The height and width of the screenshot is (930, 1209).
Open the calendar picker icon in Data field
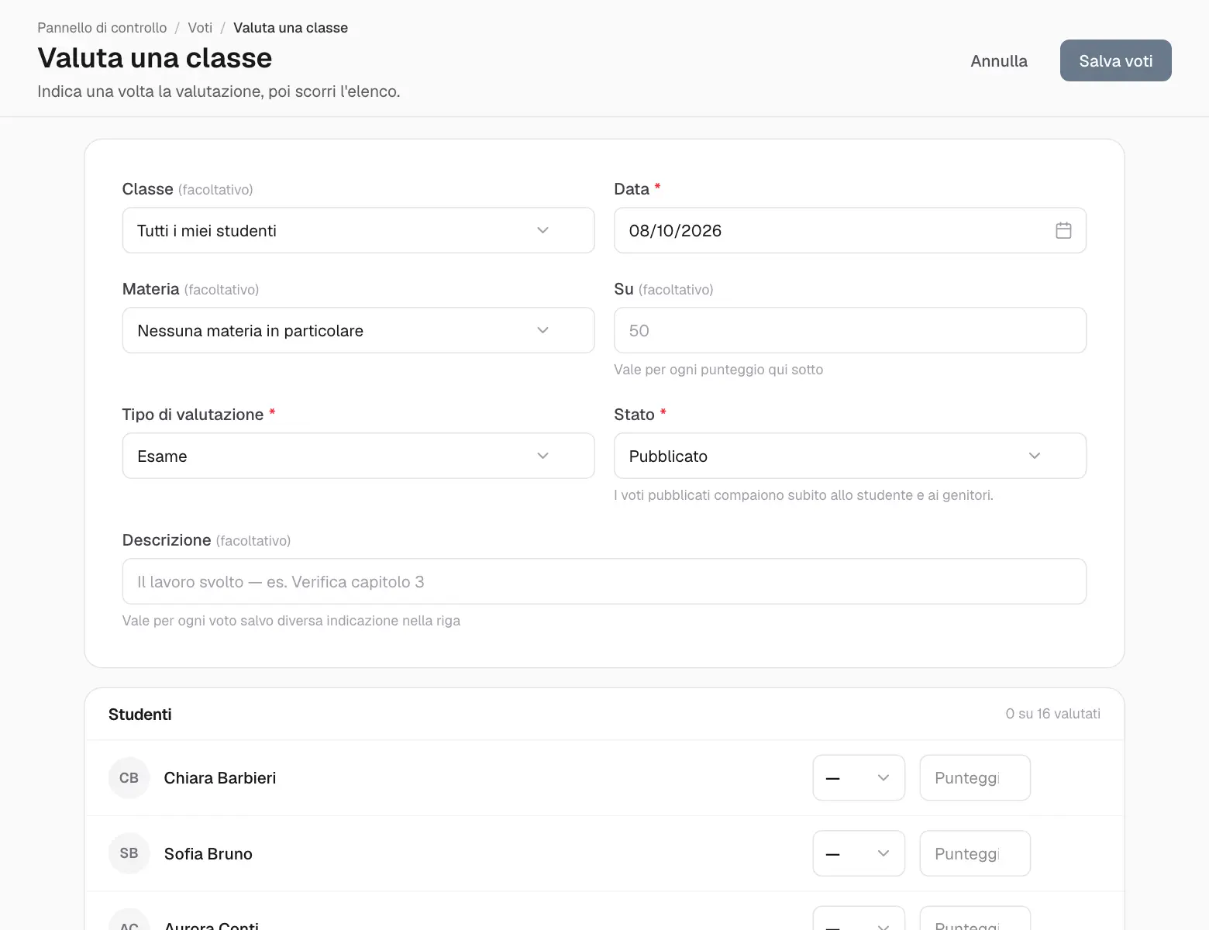tap(1063, 230)
